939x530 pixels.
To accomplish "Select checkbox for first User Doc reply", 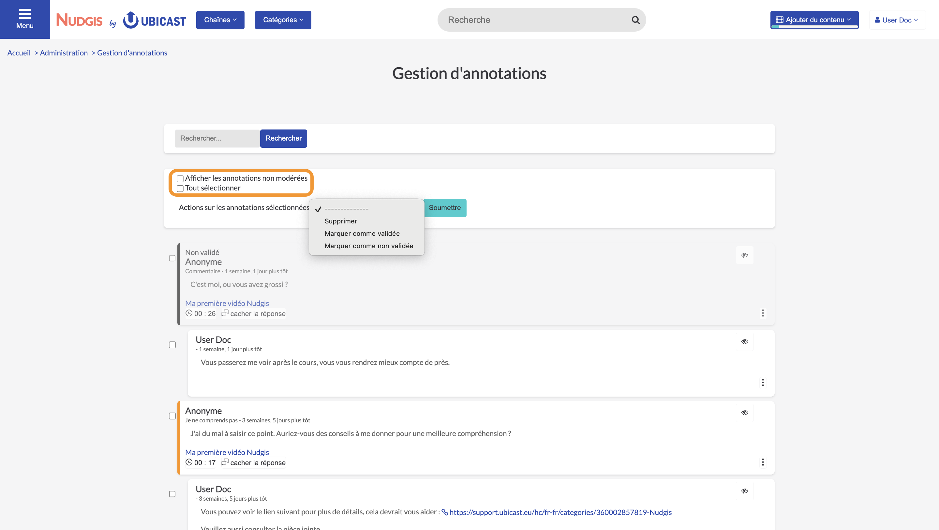I will (x=172, y=345).
